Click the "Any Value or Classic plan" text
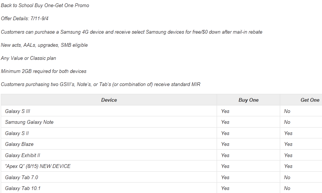 pyautogui.click(x=28, y=58)
